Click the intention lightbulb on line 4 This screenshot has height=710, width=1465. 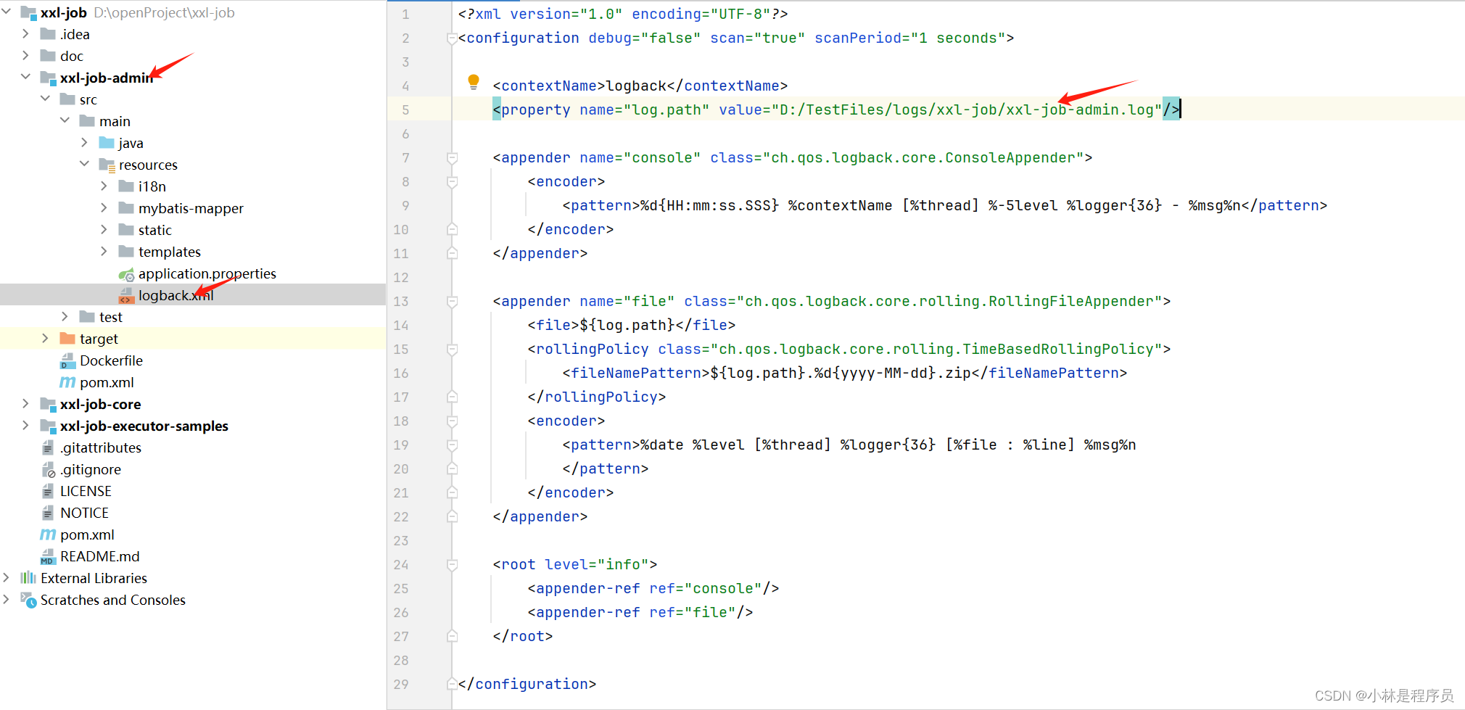click(474, 82)
